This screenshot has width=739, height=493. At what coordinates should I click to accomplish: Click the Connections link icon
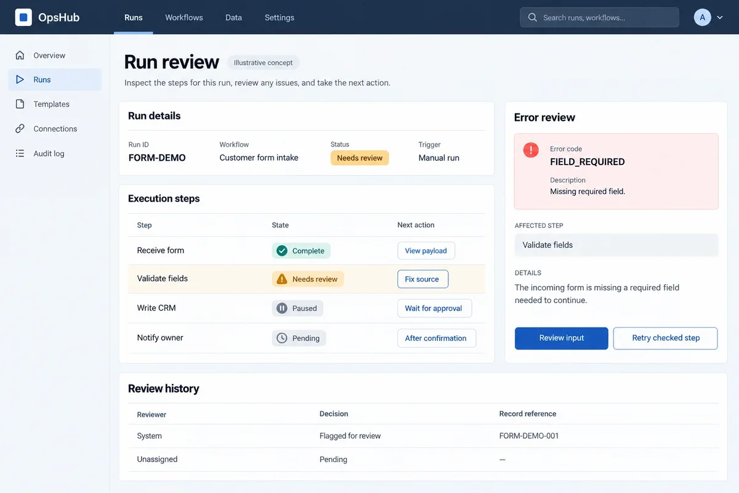[x=20, y=129]
